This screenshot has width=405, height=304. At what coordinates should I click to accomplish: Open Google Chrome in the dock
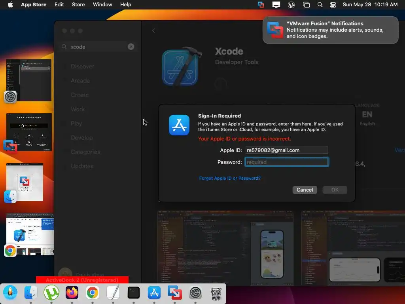coord(93,293)
